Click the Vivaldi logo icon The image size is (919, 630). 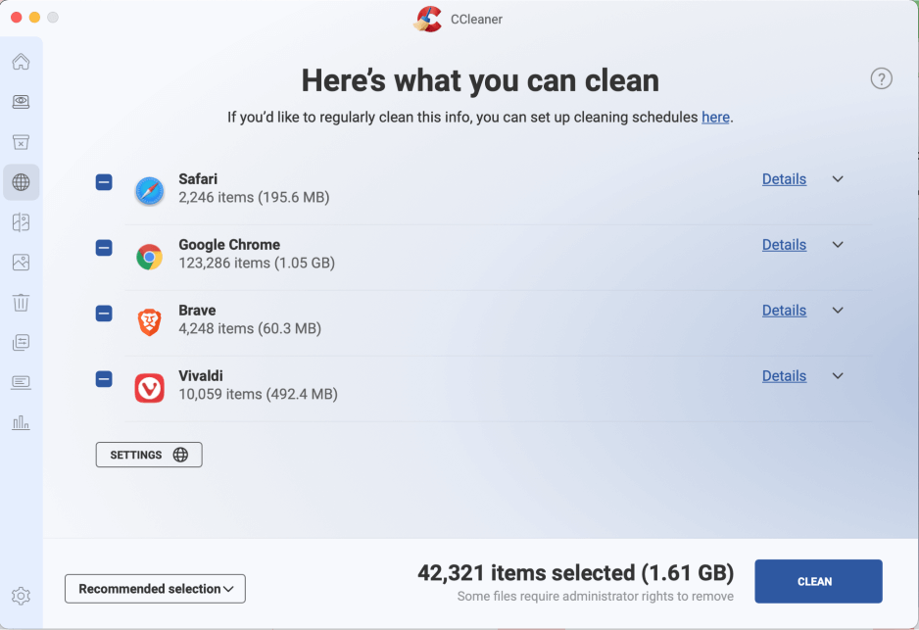pyautogui.click(x=150, y=388)
